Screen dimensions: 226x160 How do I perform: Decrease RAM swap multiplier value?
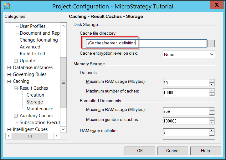click(x=212, y=134)
